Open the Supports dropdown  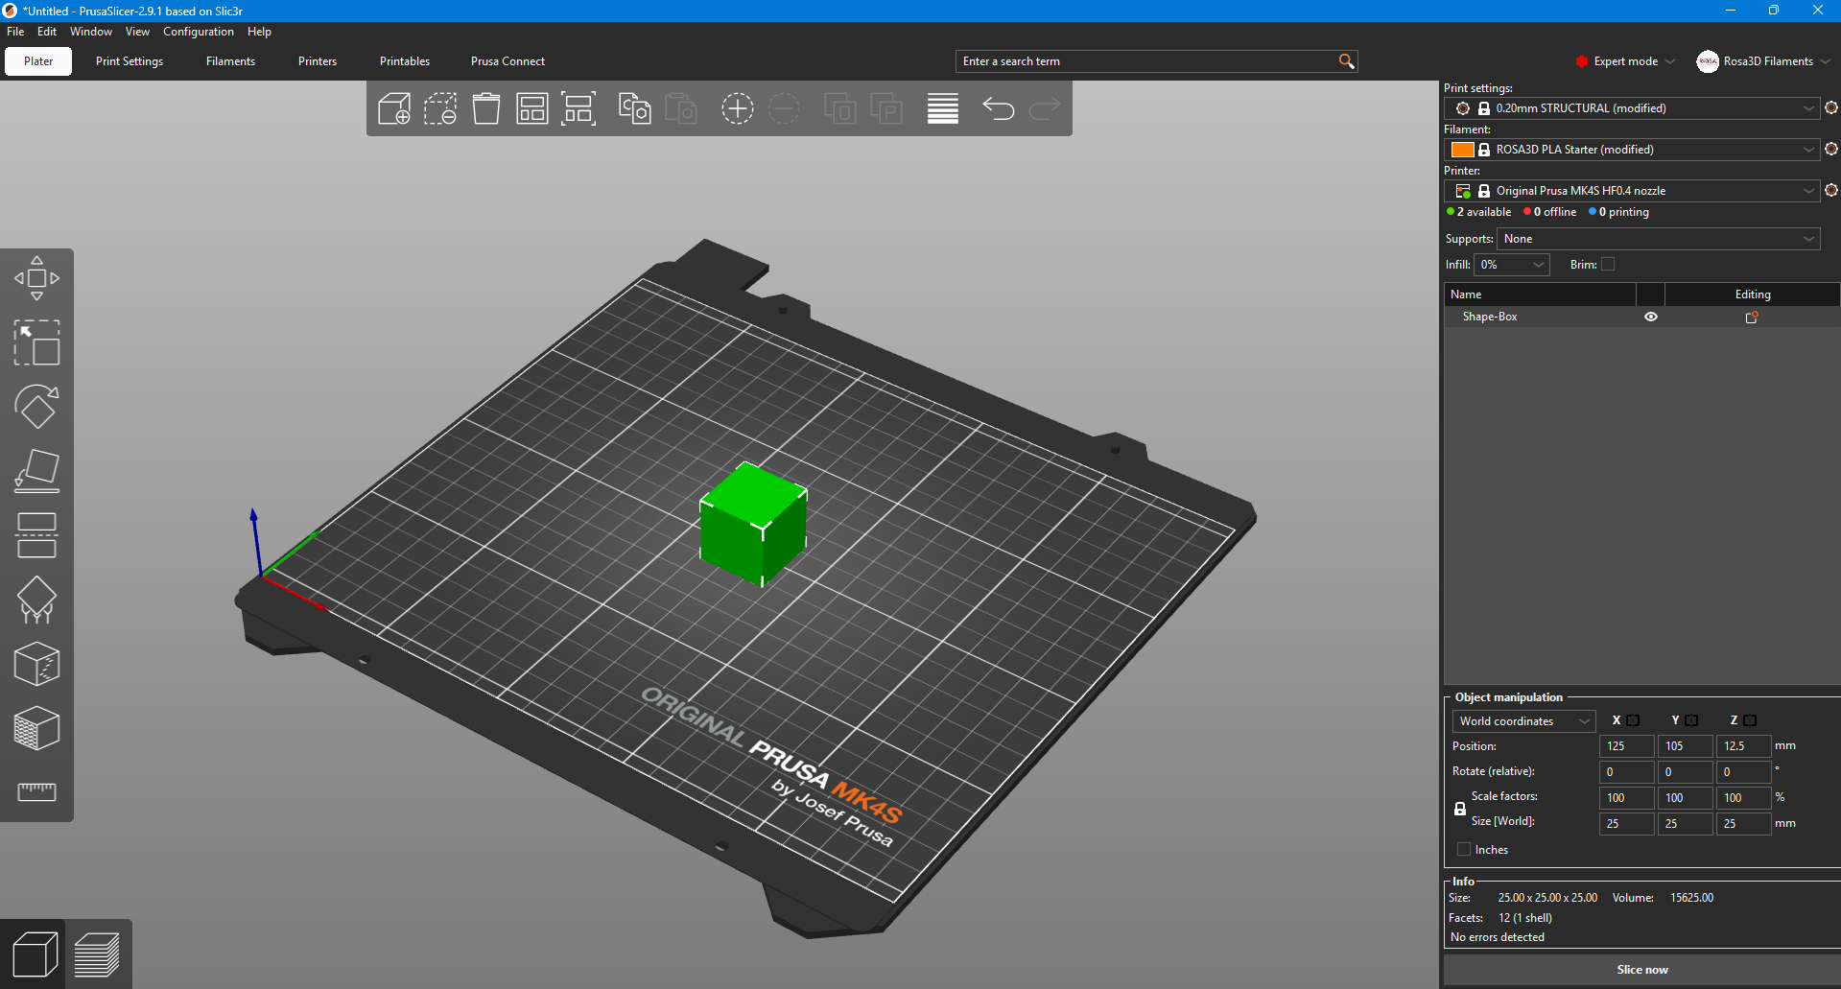(x=1658, y=239)
